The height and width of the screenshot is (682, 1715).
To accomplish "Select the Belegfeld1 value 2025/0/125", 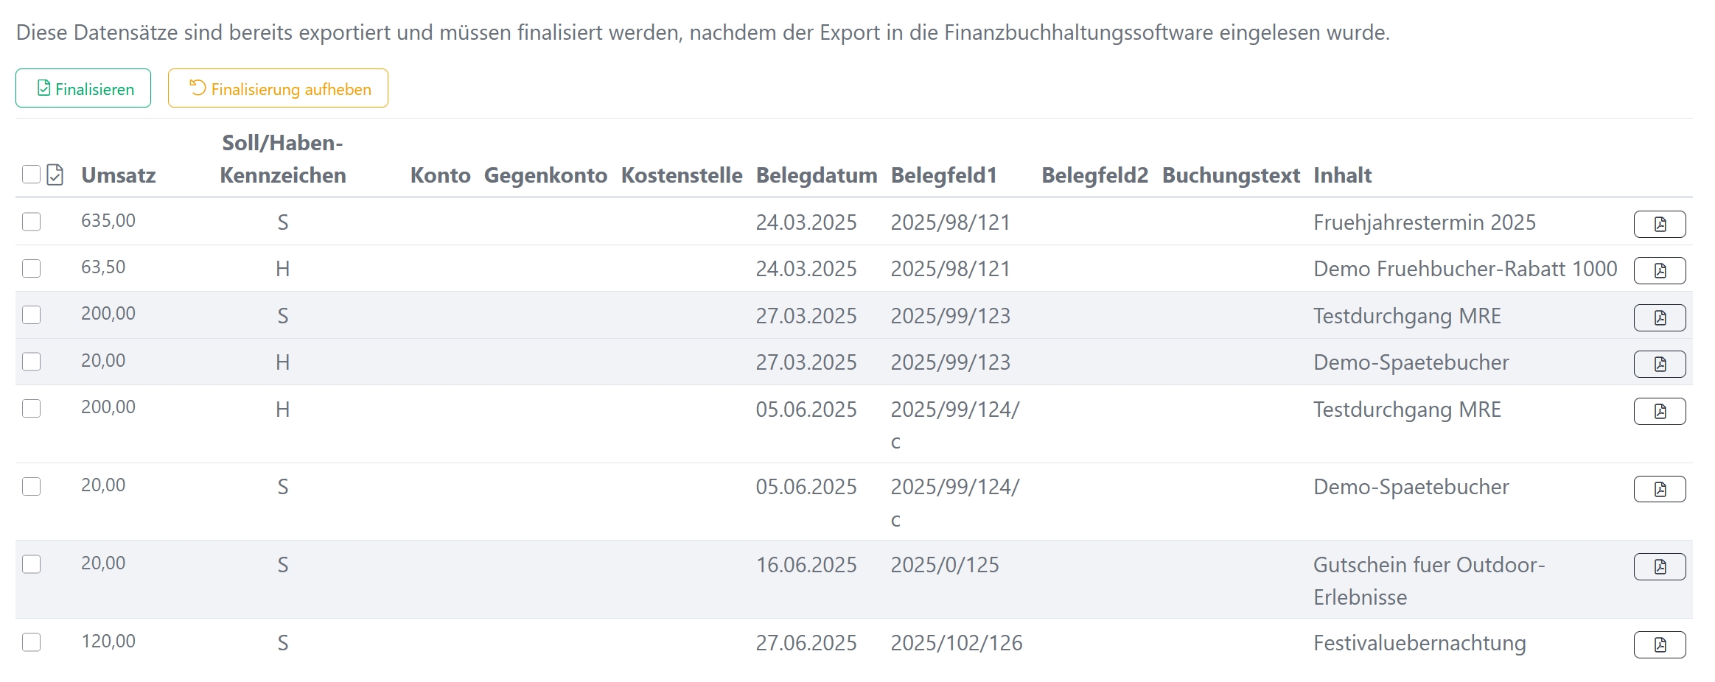I will (x=946, y=565).
